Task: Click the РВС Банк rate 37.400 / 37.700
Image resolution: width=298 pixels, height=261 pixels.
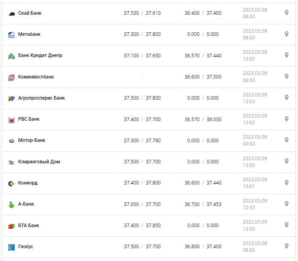Action: [142, 119]
